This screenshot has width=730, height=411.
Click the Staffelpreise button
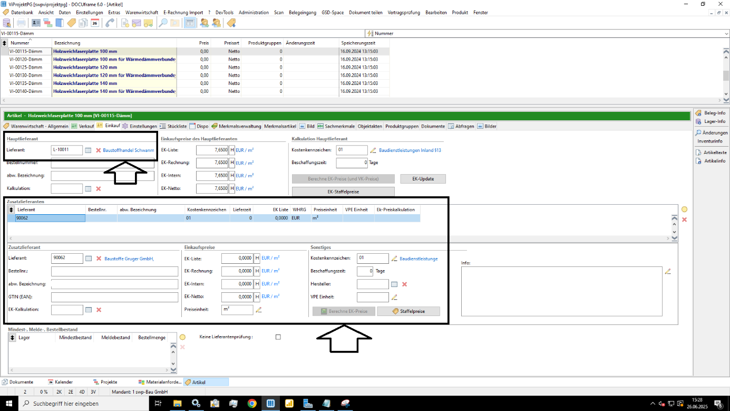408,311
